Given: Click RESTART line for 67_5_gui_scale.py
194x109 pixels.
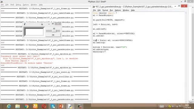Looking at the screenshot, I should [x=45, y=72].
